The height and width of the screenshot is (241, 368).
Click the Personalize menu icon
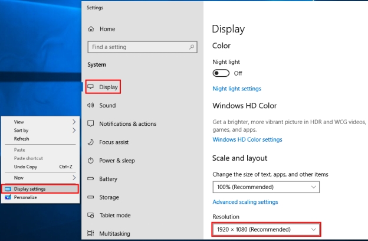pos(8,197)
